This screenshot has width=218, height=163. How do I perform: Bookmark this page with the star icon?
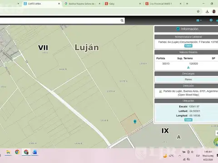point(198,11)
